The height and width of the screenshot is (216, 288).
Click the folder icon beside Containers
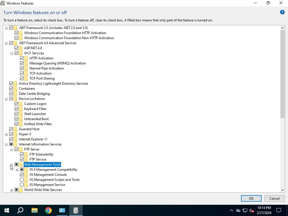15,89
